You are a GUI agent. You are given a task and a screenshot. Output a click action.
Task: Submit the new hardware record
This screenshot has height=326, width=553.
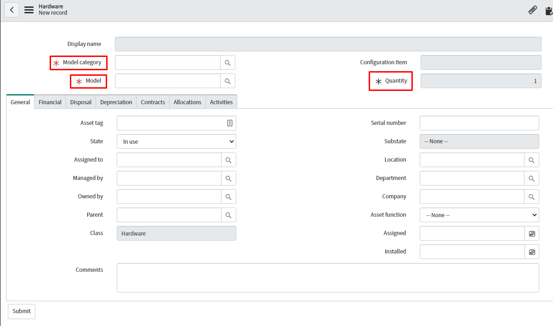click(21, 311)
